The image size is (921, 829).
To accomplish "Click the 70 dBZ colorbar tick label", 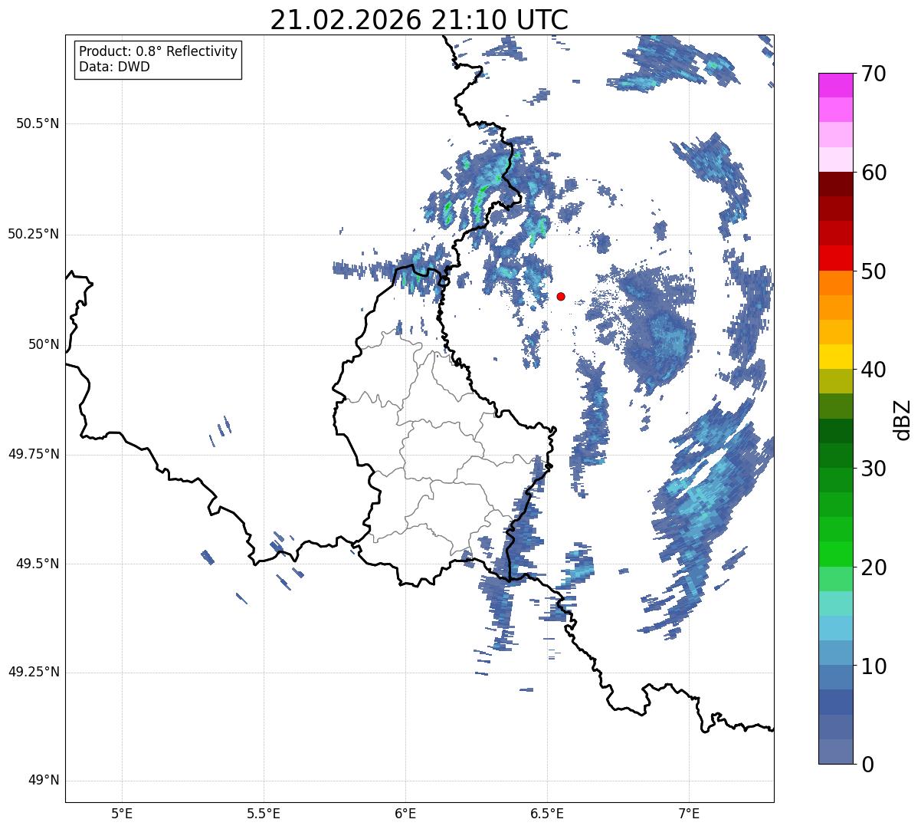I will (874, 74).
